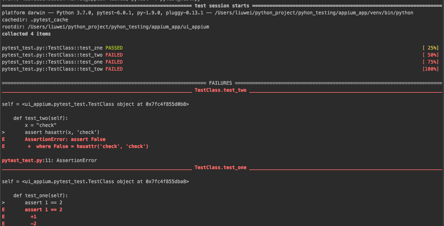Click the 100% progress indicator
The image size is (444, 226).
(431, 69)
